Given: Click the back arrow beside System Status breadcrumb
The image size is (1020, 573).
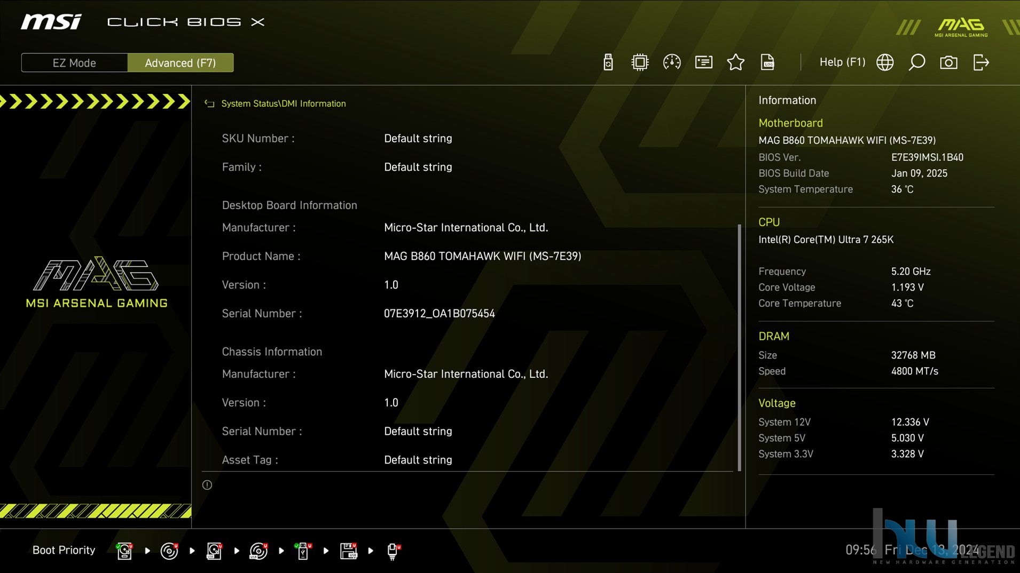Looking at the screenshot, I should [x=209, y=104].
